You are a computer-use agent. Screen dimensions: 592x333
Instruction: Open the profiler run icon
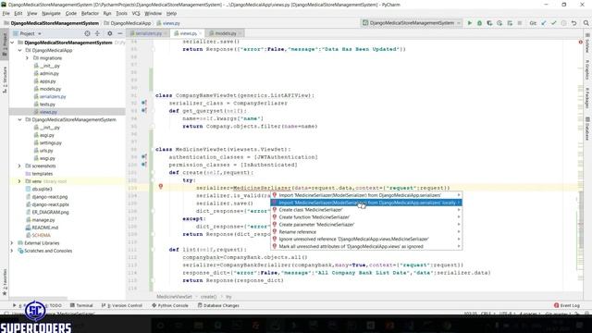click(499, 23)
